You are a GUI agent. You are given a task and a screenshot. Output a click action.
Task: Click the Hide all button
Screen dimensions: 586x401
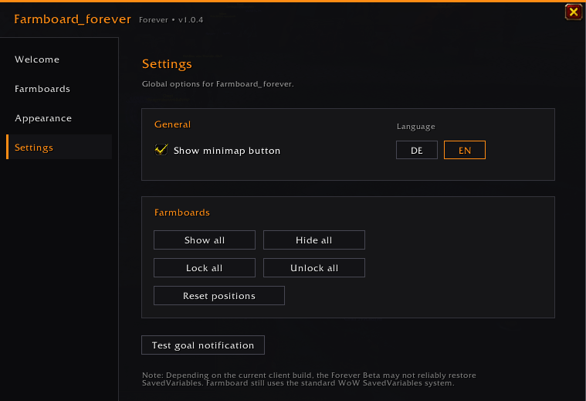coord(314,240)
